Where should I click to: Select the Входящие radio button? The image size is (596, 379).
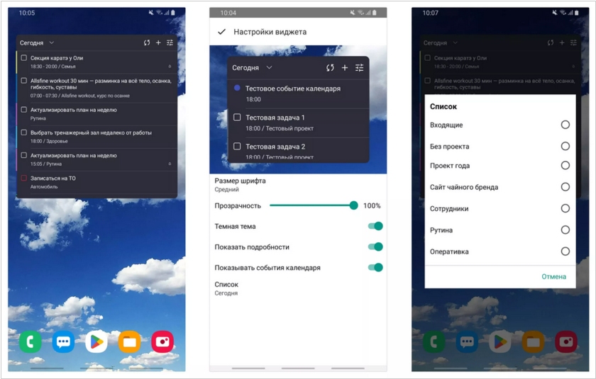(x=565, y=125)
